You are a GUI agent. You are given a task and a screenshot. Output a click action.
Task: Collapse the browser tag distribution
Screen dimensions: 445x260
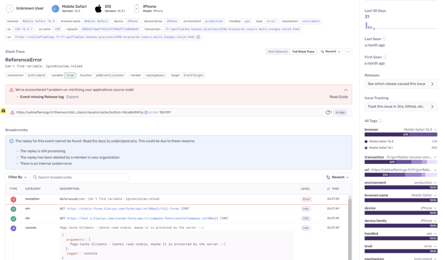[x=435, y=130]
